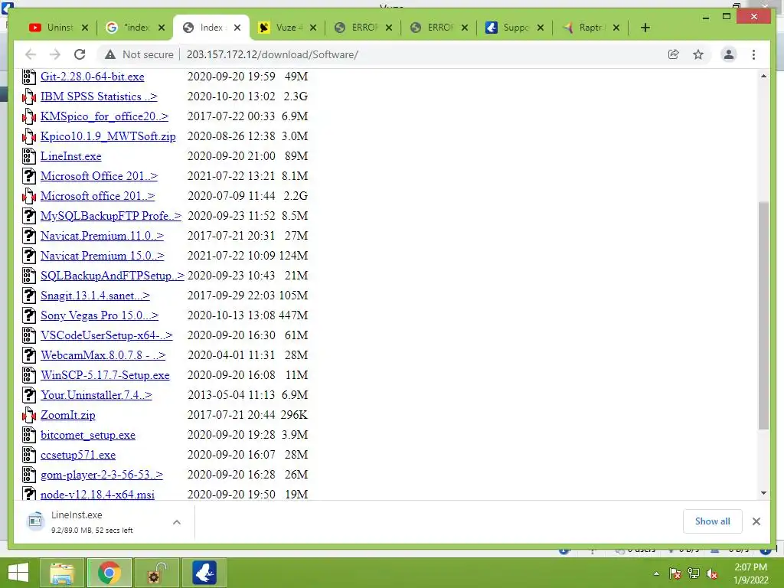The height and width of the screenshot is (588, 784).
Task: Click the Not secure warning icon
Action: point(110,54)
